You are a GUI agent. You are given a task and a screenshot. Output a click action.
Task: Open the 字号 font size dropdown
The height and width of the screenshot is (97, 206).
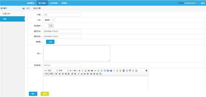click(x=63, y=71)
